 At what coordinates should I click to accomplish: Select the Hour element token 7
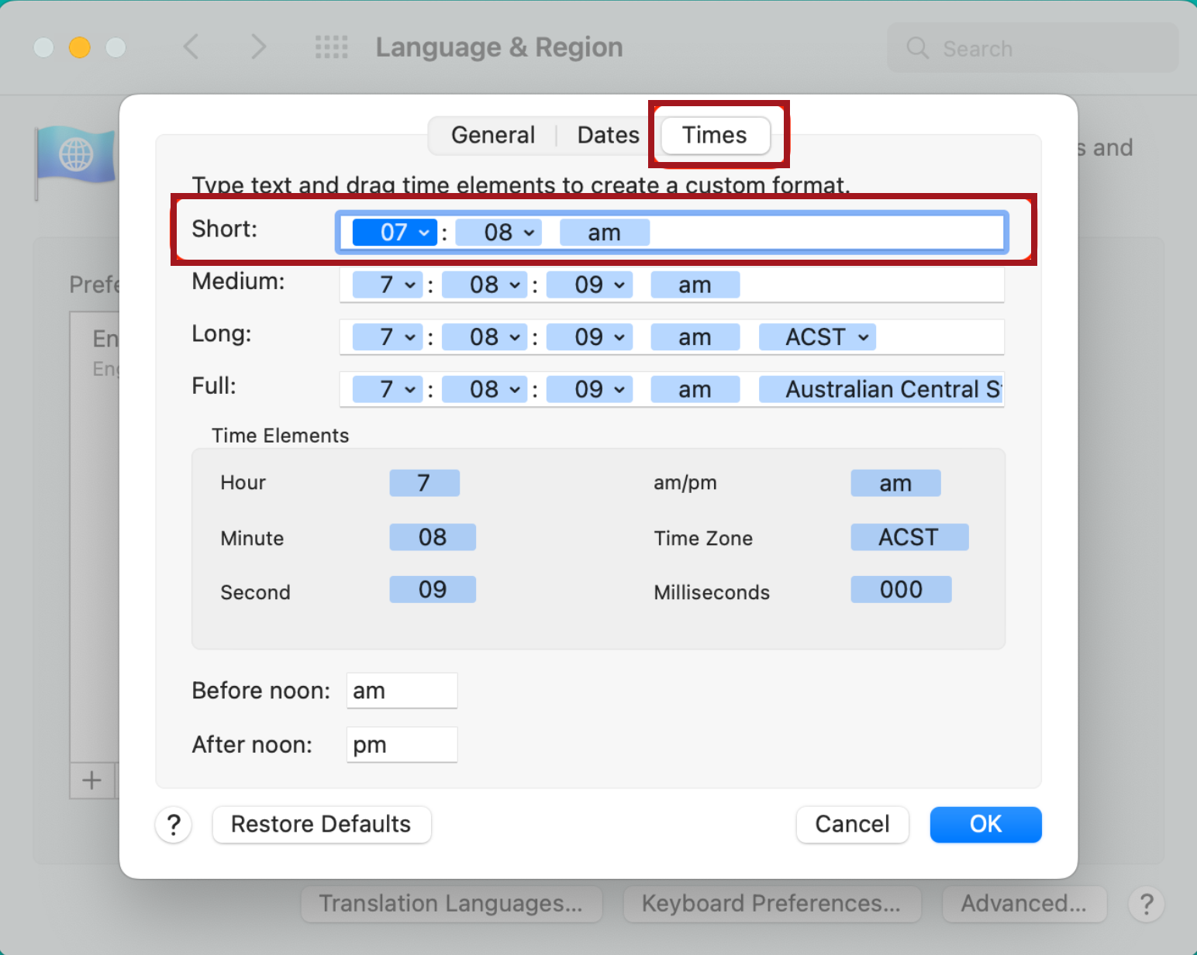pos(424,483)
